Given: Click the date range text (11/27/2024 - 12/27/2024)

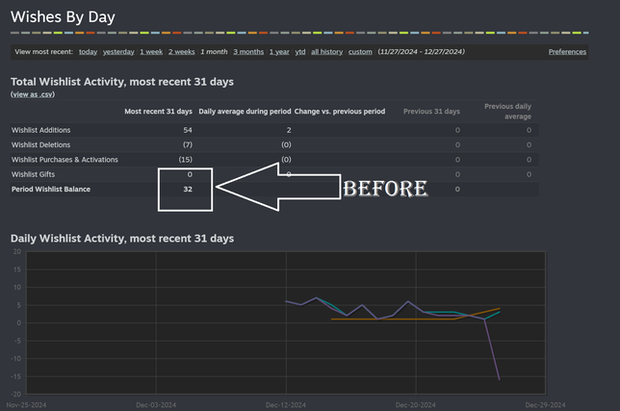Looking at the screenshot, I should (421, 52).
